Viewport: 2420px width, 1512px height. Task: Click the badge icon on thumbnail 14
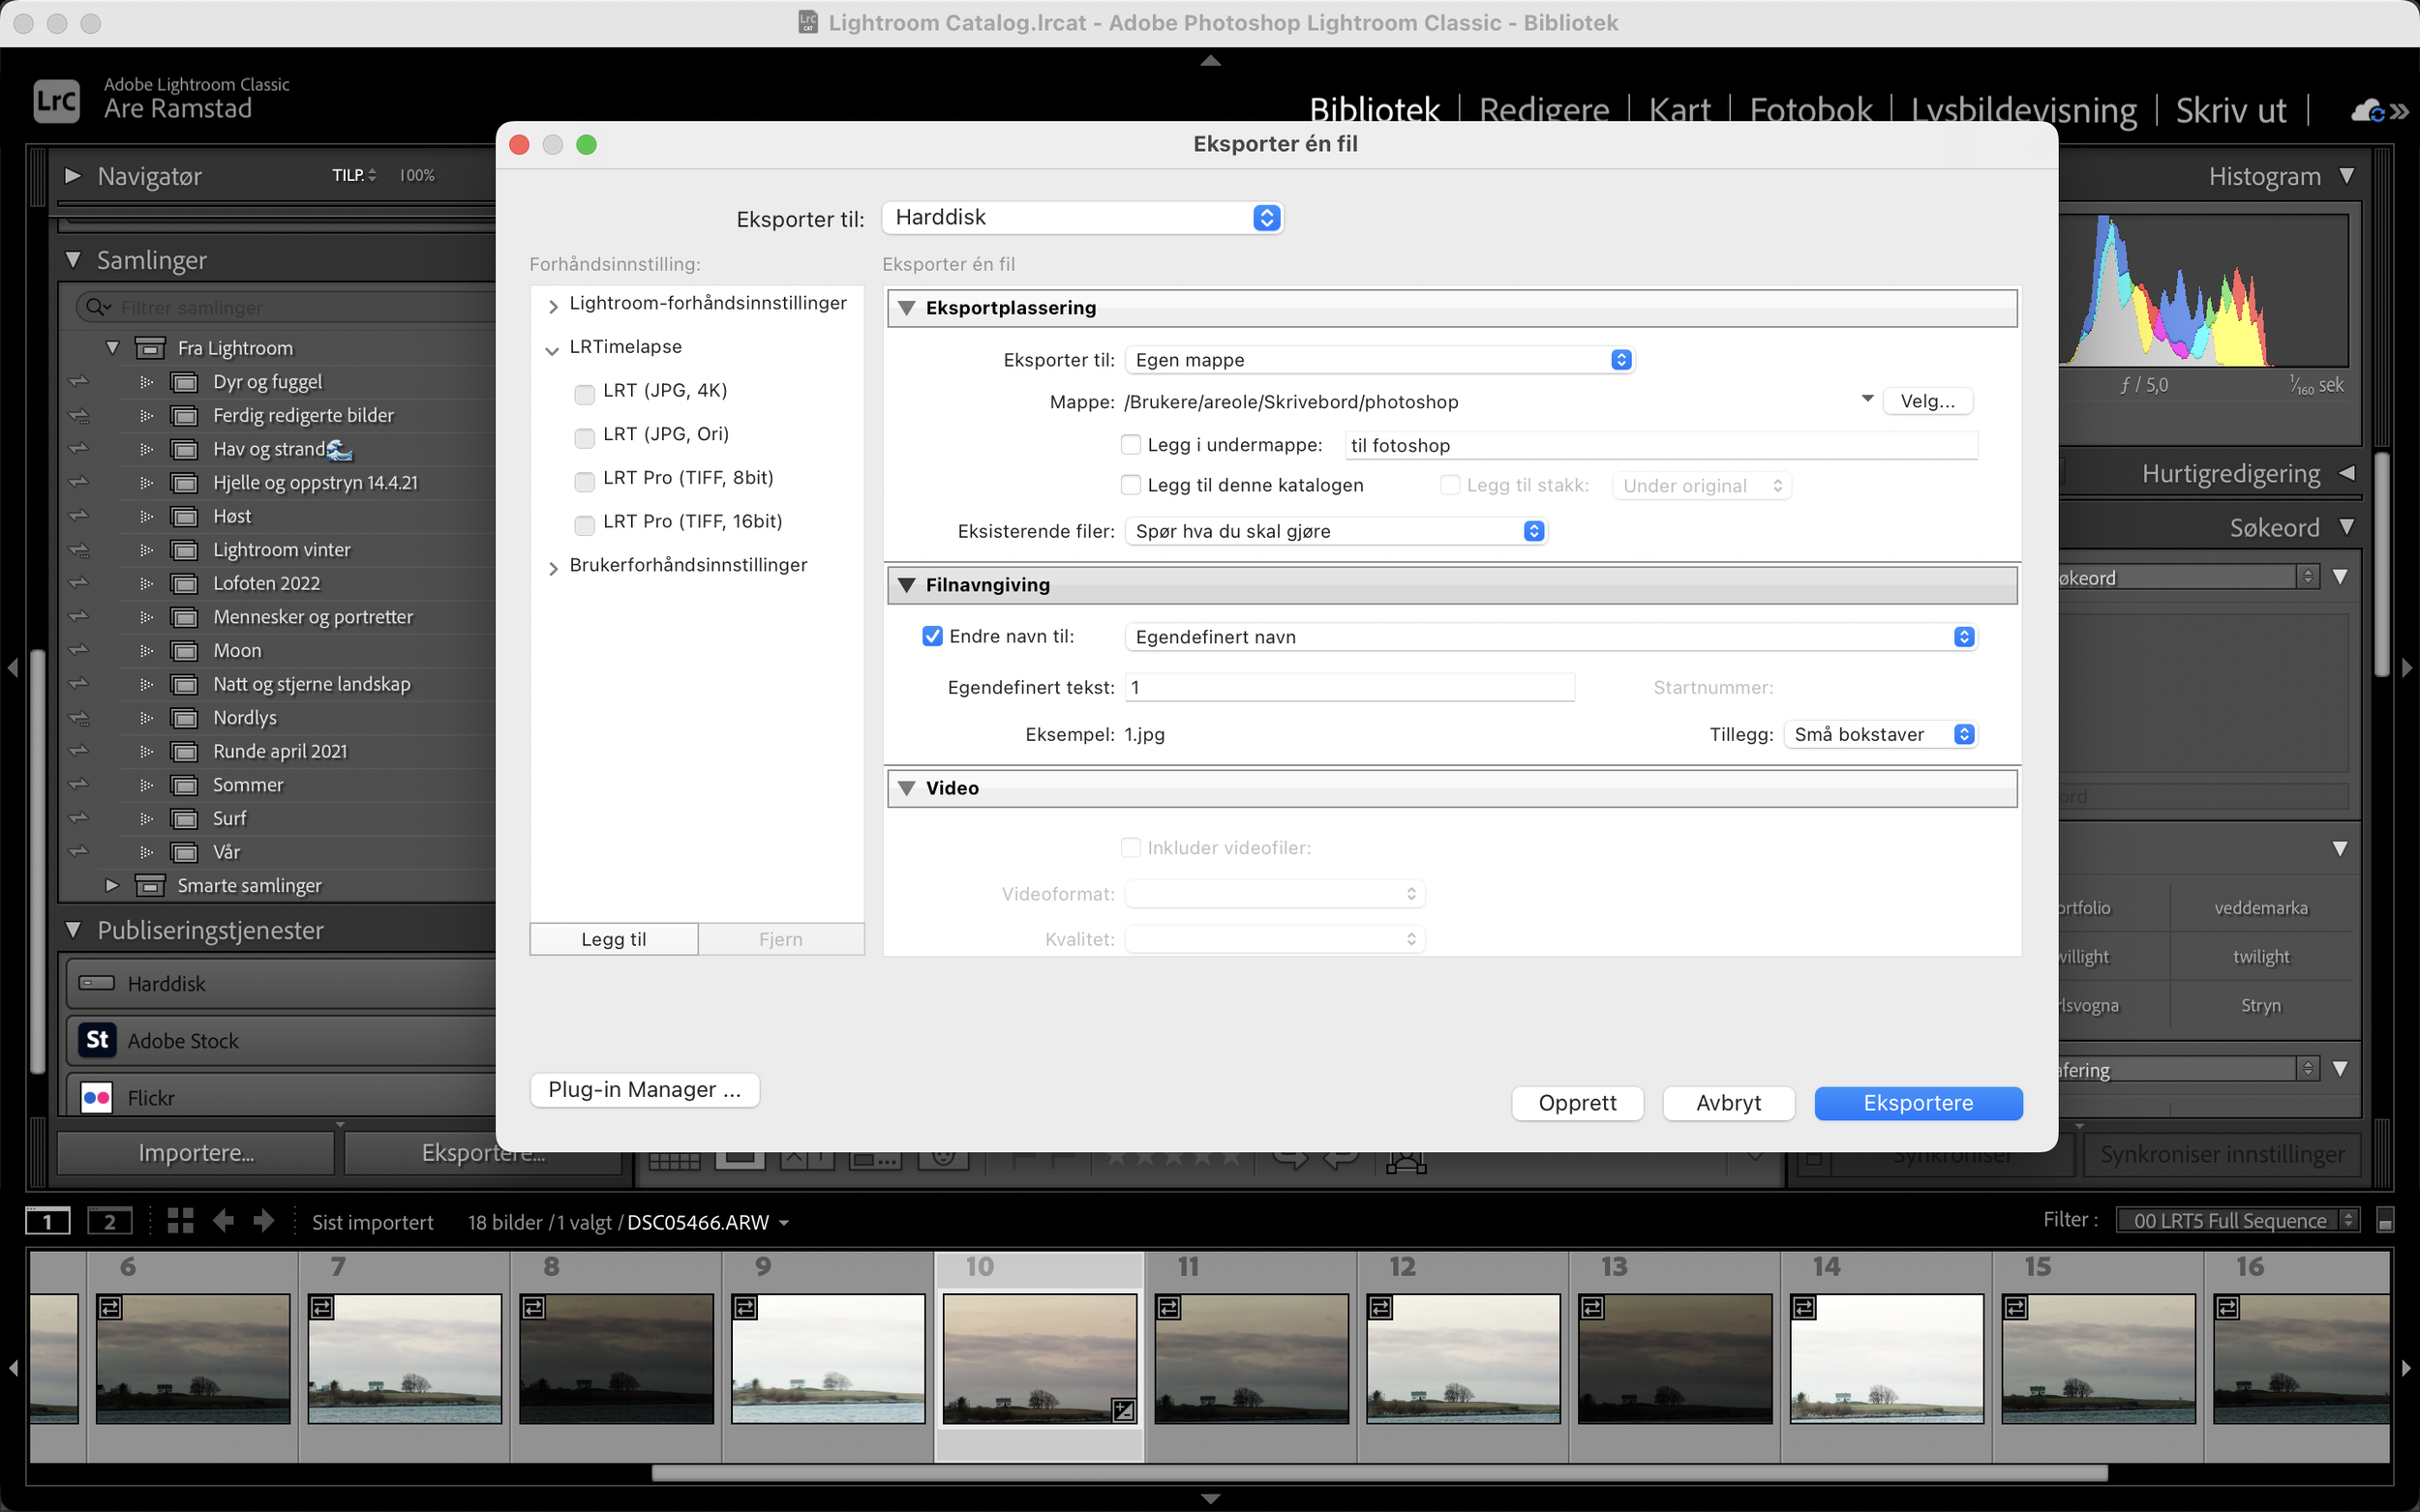[1803, 1307]
